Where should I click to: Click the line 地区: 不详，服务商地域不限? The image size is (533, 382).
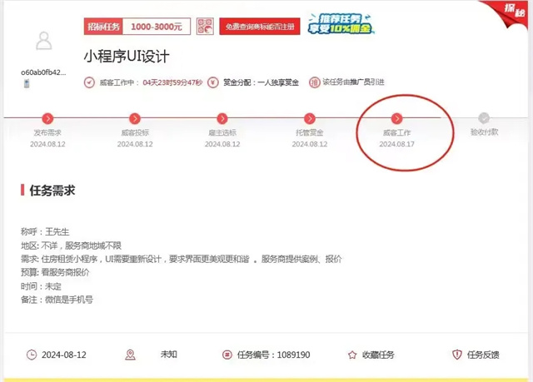[71, 246]
